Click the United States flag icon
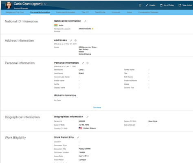The height and width of the screenshot is (163, 193). click(80, 128)
